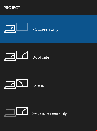Click the dimmed monitor icon in the highlighted row
This screenshot has height=131, width=97.
click(22, 27)
